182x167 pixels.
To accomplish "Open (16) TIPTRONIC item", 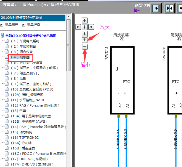I will click(25, 138).
